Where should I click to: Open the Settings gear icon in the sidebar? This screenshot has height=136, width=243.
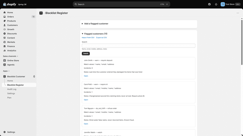click(x=4, y=132)
